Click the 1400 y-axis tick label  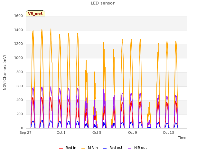(x=19, y=30)
